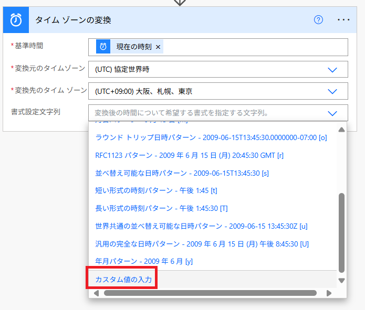Screen dimensions: 365x310
Task: Select ラウンド トリップ日時パターン option
Action: tap(211, 137)
